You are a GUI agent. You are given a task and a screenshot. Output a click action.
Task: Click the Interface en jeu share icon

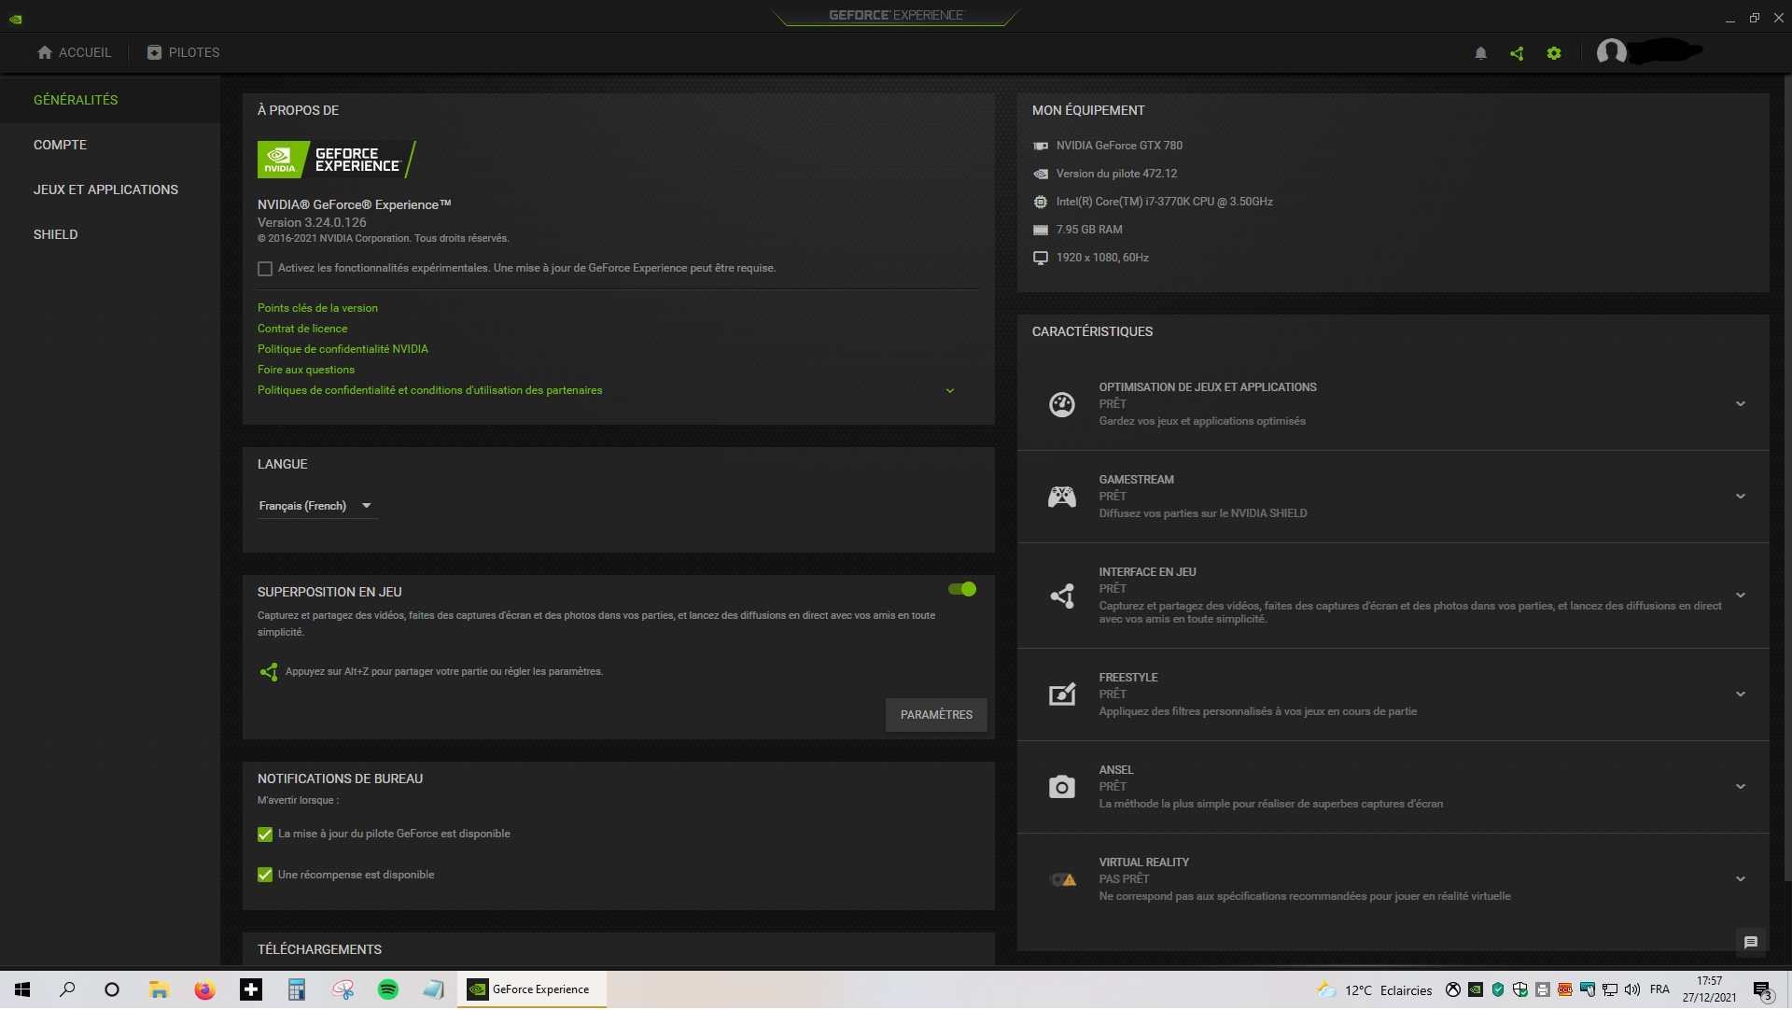click(x=1062, y=596)
